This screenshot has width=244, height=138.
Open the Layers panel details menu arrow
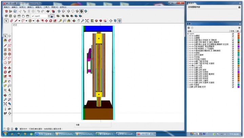pos(240,28)
